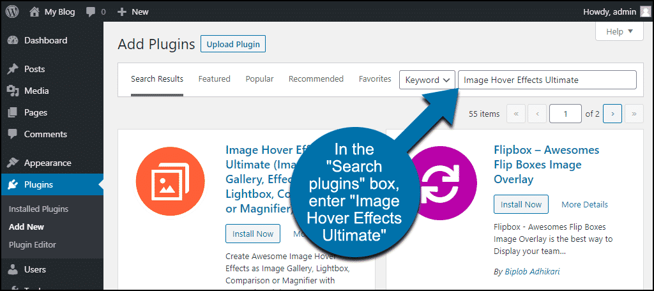Switch to the Favorites tab

pyautogui.click(x=375, y=78)
